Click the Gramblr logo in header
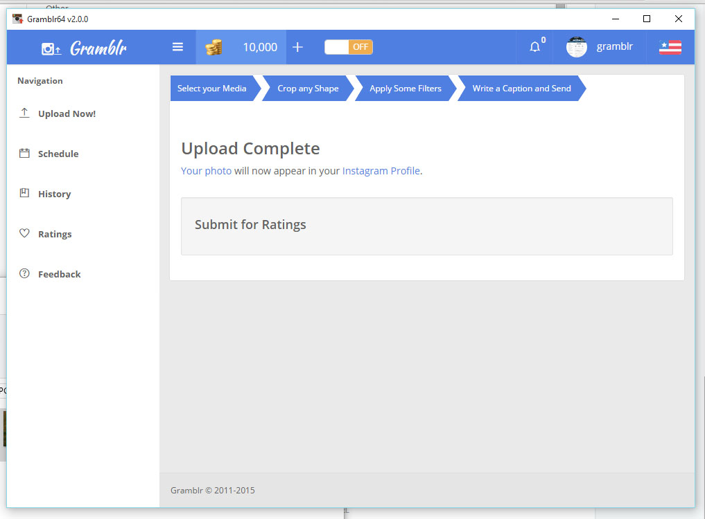 click(x=84, y=48)
